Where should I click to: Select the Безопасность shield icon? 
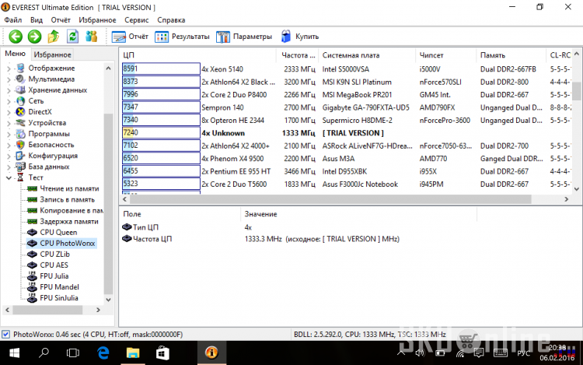tap(20, 144)
